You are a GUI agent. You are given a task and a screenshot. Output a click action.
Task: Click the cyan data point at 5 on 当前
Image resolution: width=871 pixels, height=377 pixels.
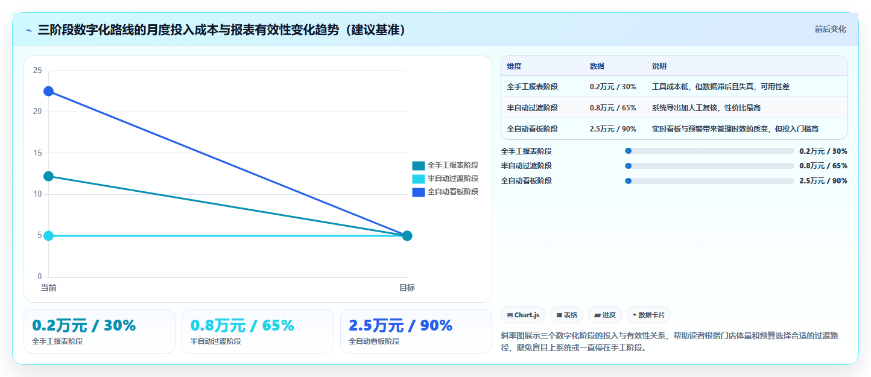[x=48, y=235]
